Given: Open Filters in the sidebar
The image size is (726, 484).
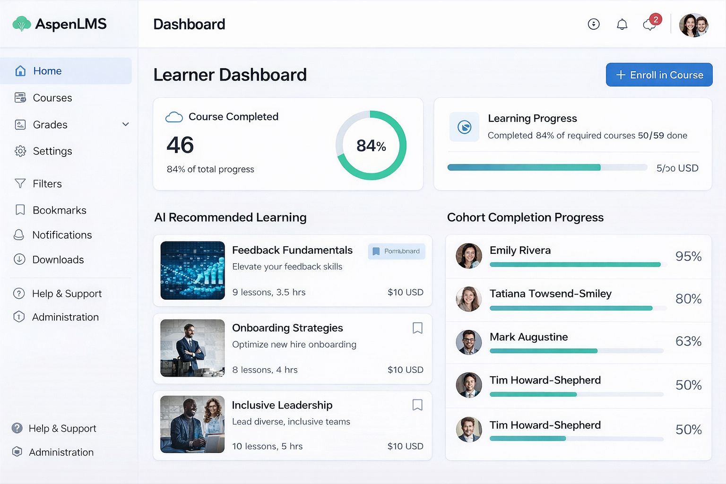Looking at the screenshot, I should [x=47, y=184].
